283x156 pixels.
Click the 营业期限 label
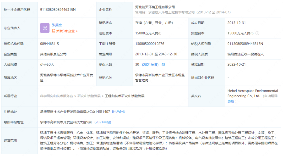[105, 54]
